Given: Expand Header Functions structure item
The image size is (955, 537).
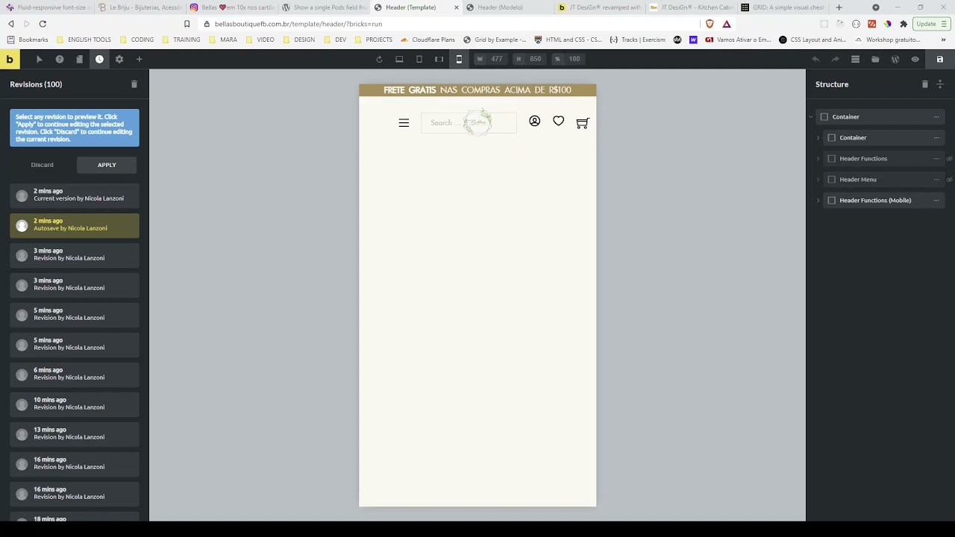Looking at the screenshot, I should point(818,159).
